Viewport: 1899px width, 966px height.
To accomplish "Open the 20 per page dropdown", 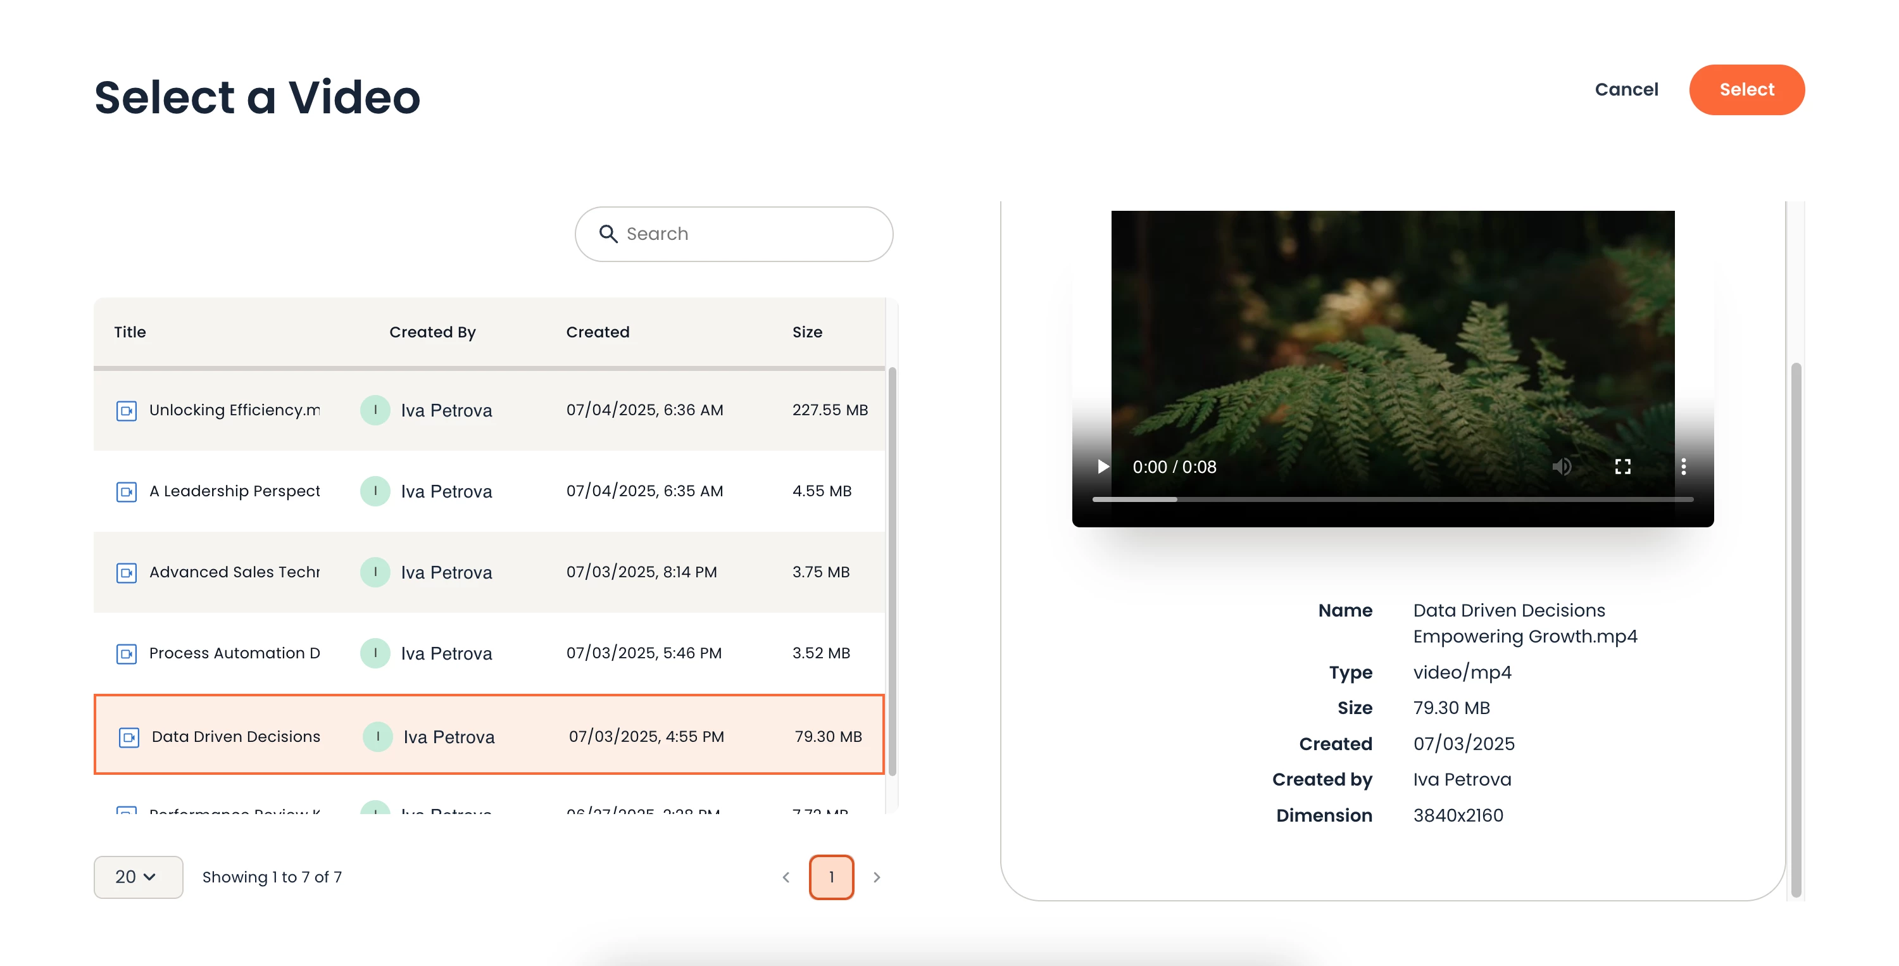I will point(138,877).
